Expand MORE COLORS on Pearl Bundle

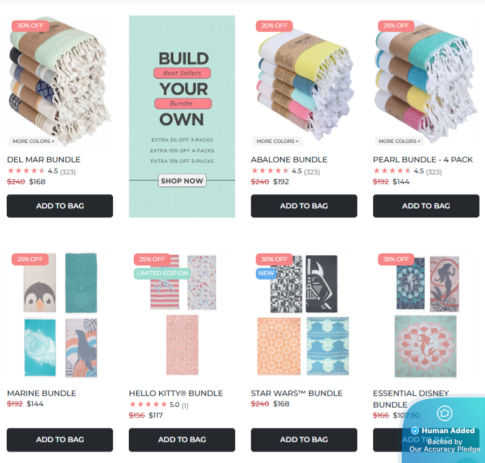399,141
